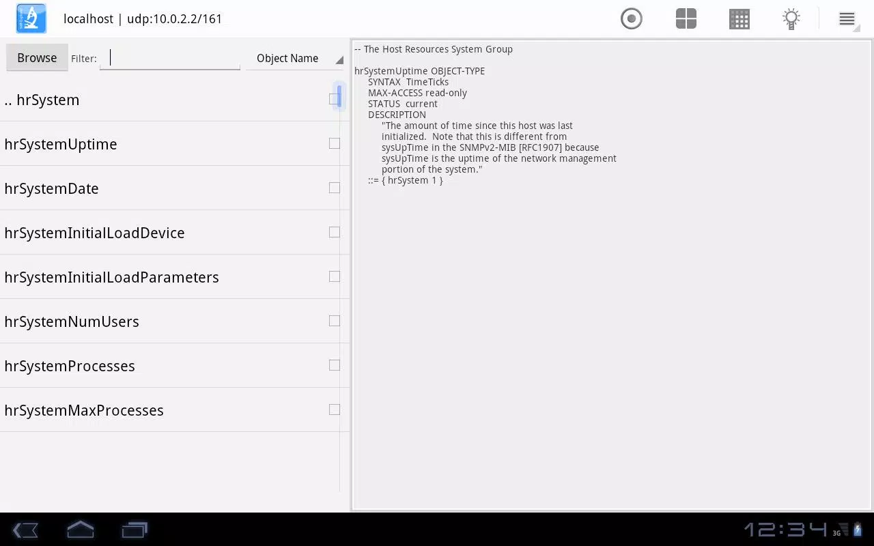The image size is (874, 546).
Task: Check the box for .. hrSystem row
Action: tap(334, 99)
